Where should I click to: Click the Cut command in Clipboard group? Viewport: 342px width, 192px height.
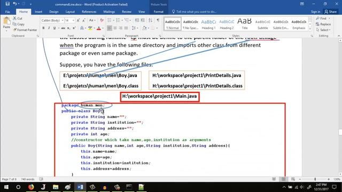point(18,18)
